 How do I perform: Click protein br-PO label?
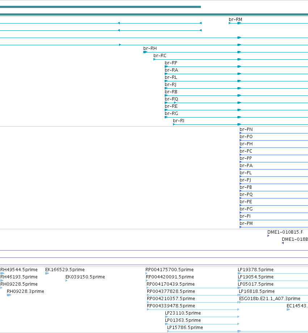pos(246,137)
